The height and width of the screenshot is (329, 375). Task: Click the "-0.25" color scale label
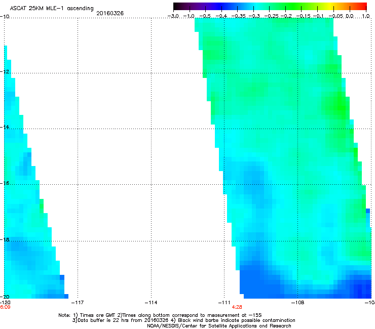[272, 16]
